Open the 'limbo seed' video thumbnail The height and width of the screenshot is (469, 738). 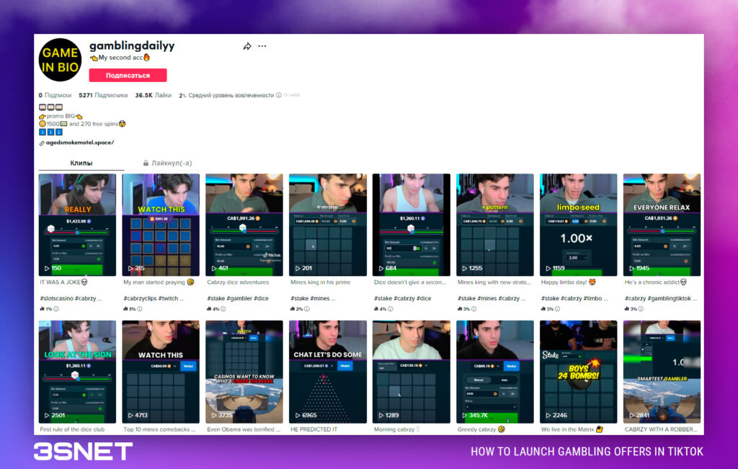tap(578, 224)
